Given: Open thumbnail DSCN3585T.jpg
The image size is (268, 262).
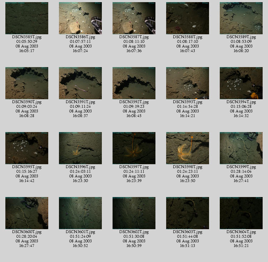Looking at the screenshot, I should 27,18.
